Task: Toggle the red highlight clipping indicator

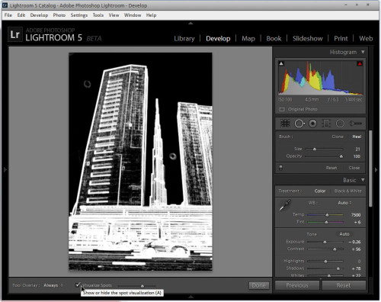Action: 360,63
